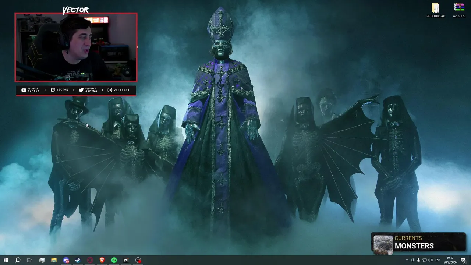Click the Instagram VECTORGA label
The image size is (471, 265).
coord(118,90)
